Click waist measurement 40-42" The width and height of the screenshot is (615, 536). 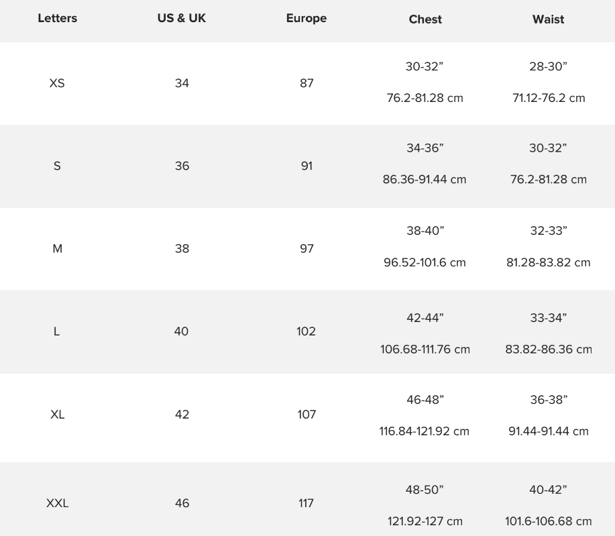coord(549,490)
